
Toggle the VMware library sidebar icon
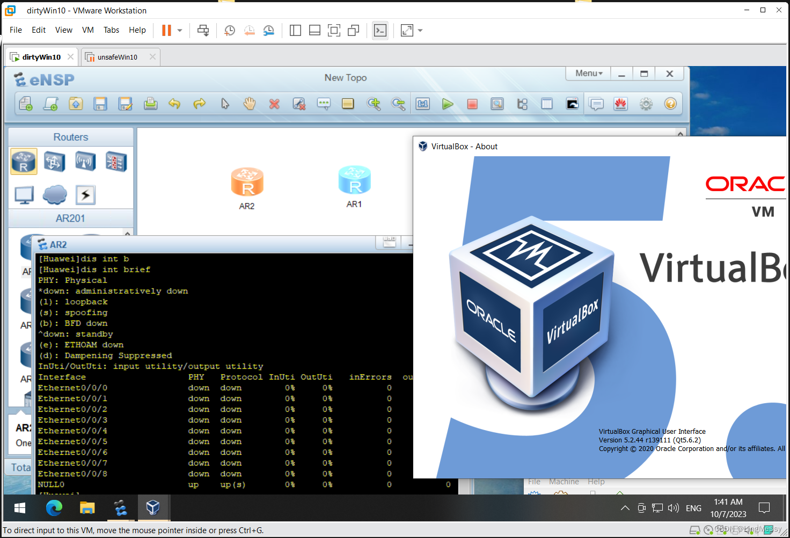tap(295, 31)
